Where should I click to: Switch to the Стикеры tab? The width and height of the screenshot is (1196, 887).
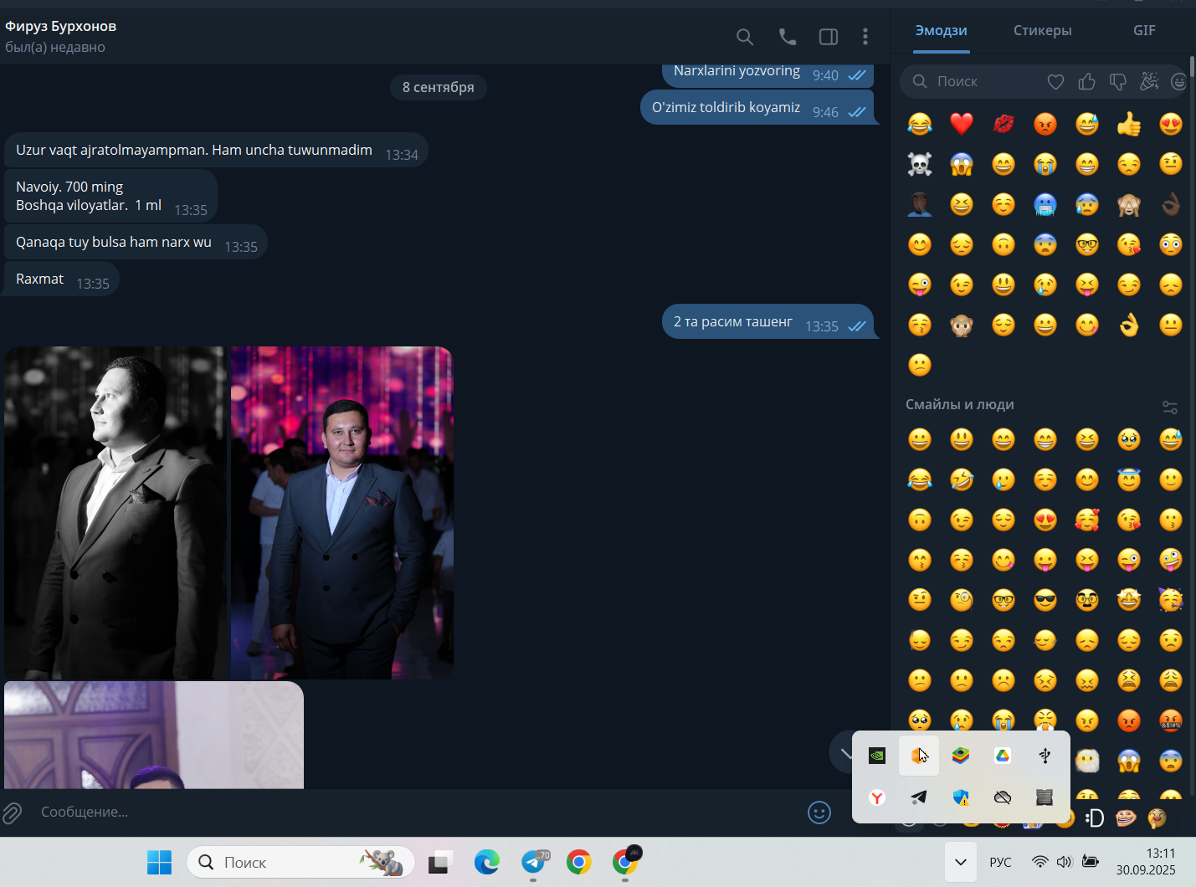(1042, 30)
